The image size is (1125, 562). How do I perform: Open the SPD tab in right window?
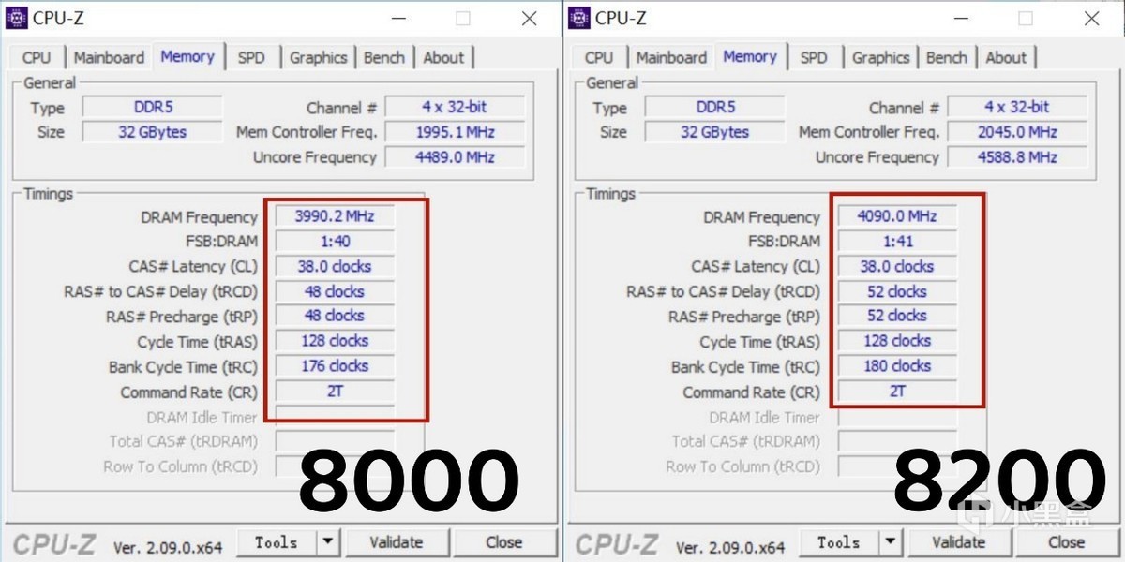coord(814,57)
